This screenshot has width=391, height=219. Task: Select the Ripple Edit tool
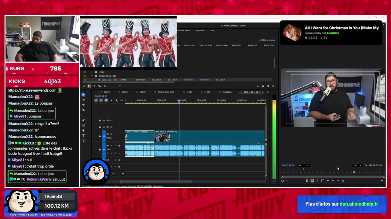[83, 105]
